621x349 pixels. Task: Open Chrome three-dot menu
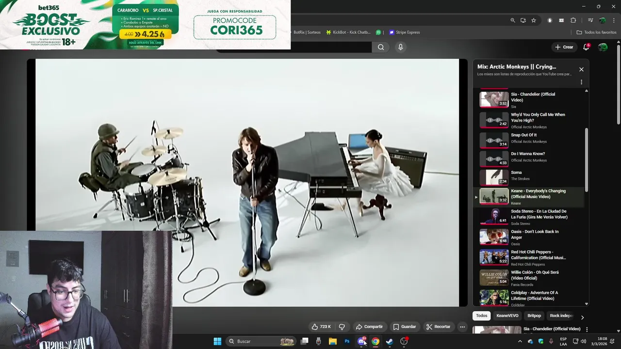click(614, 20)
